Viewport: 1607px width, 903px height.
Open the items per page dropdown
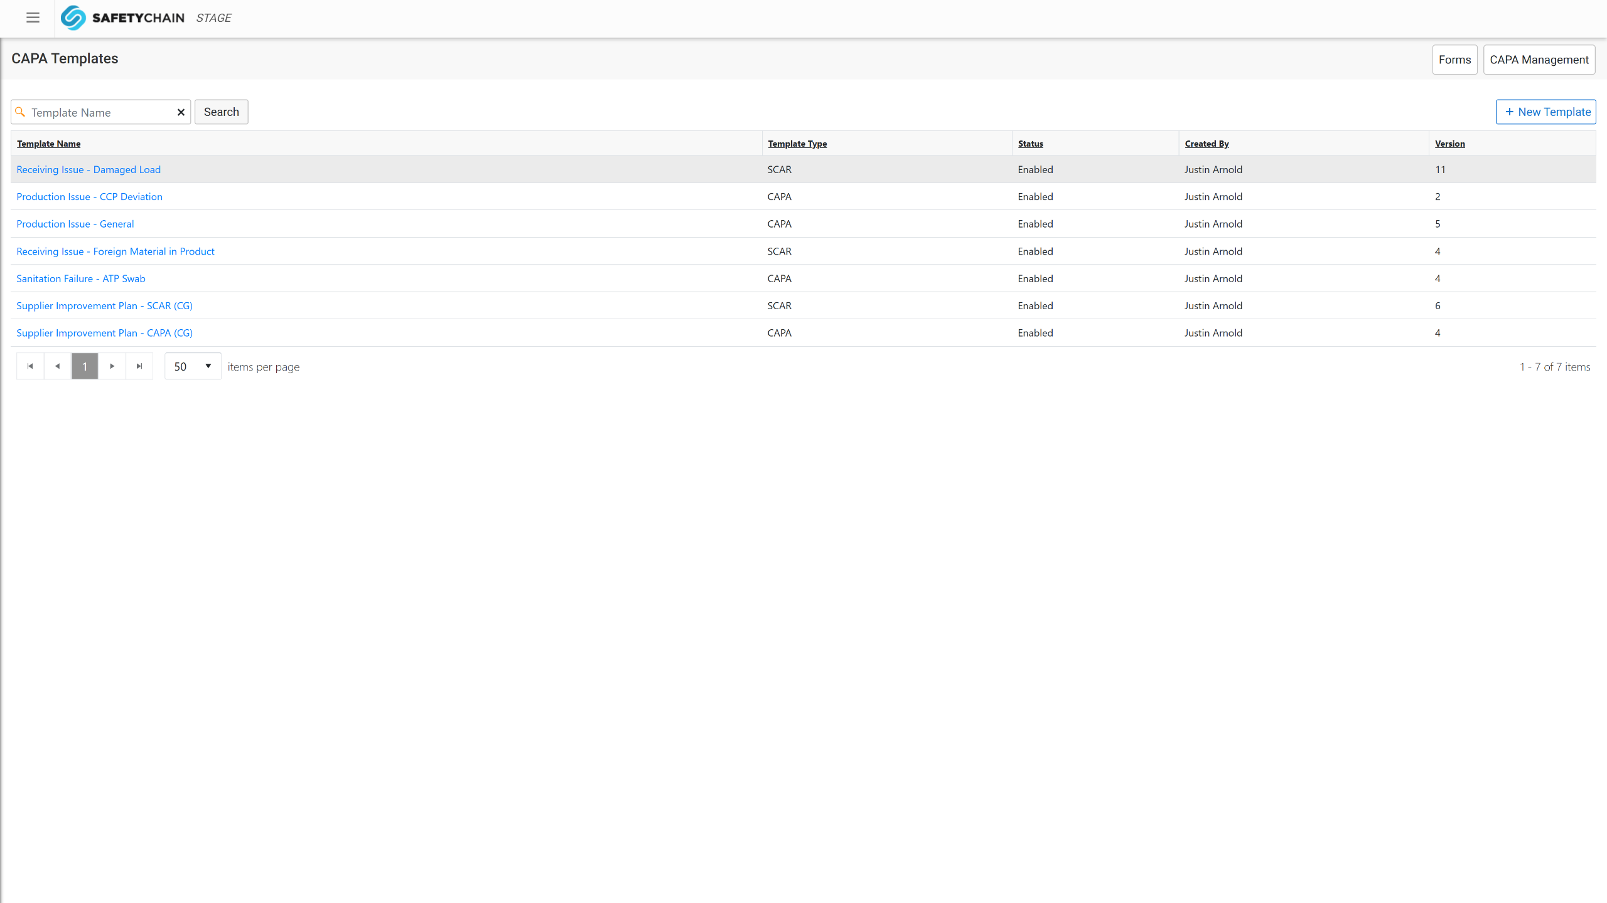(x=193, y=366)
